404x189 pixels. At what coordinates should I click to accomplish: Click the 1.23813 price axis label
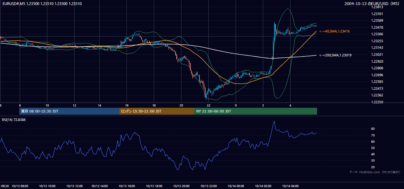coord(377,7)
